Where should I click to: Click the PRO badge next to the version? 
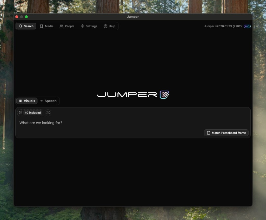[247, 26]
